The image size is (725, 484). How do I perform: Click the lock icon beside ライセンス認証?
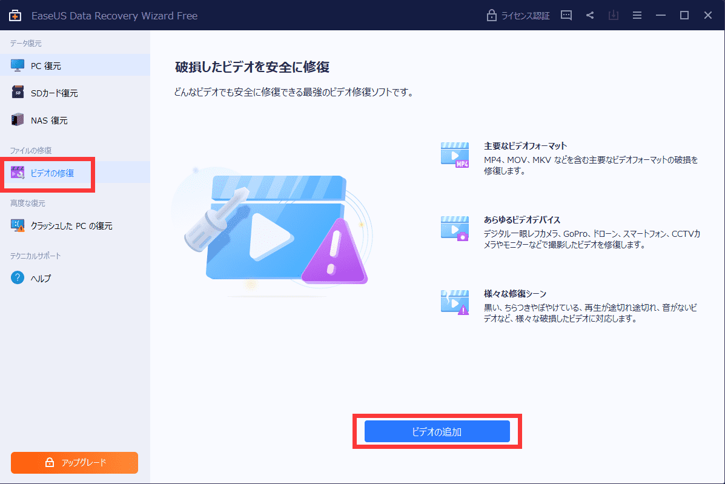pos(491,16)
